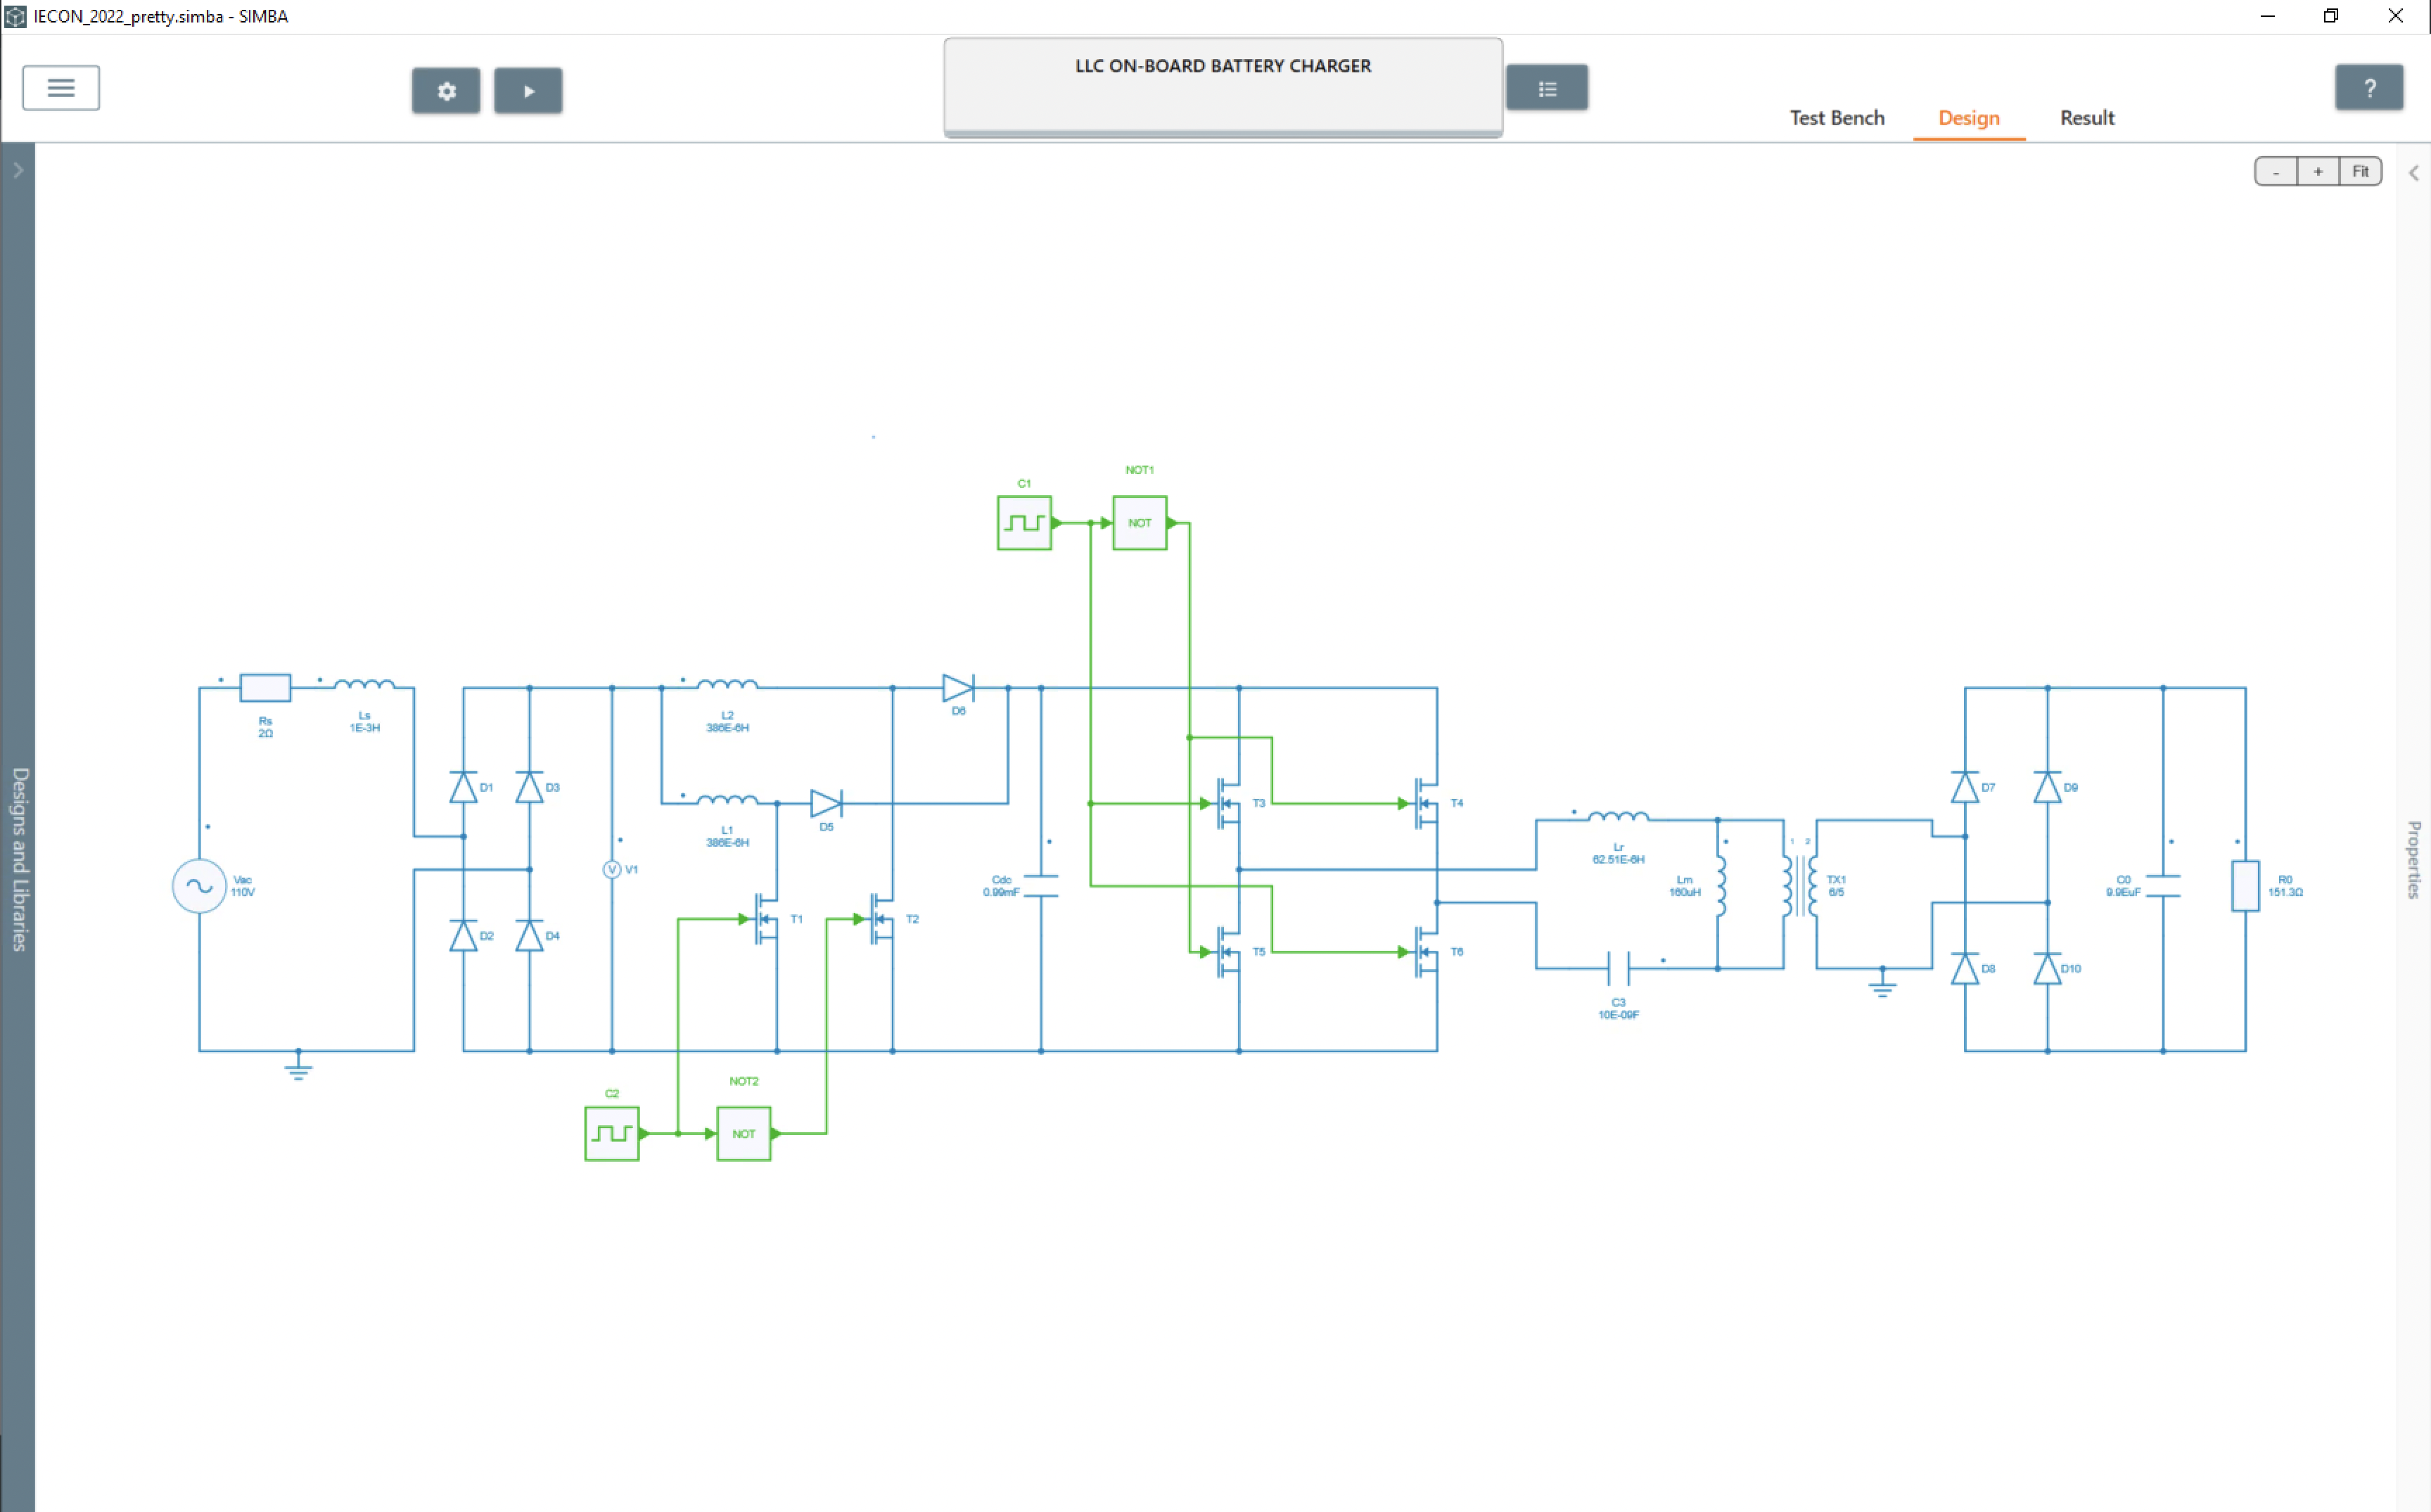
Task: Zoom in with the plus button
Action: [x=2317, y=172]
